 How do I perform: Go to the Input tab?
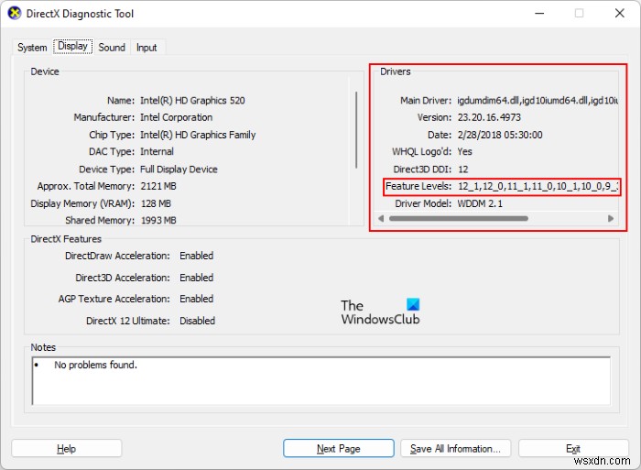147,48
